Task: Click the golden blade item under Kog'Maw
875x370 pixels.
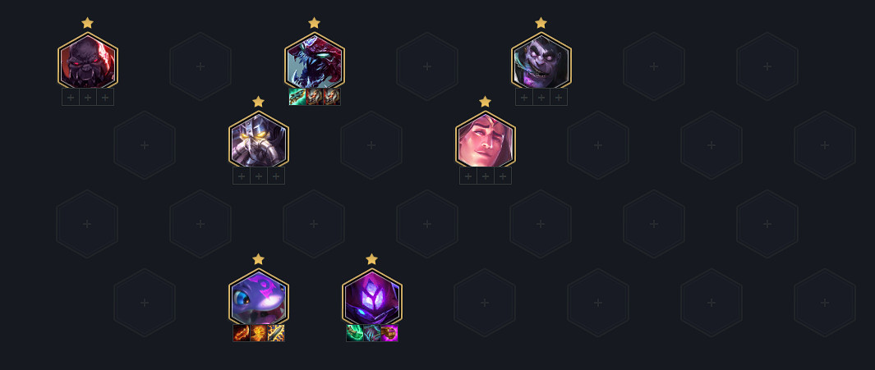Action: click(276, 333)
